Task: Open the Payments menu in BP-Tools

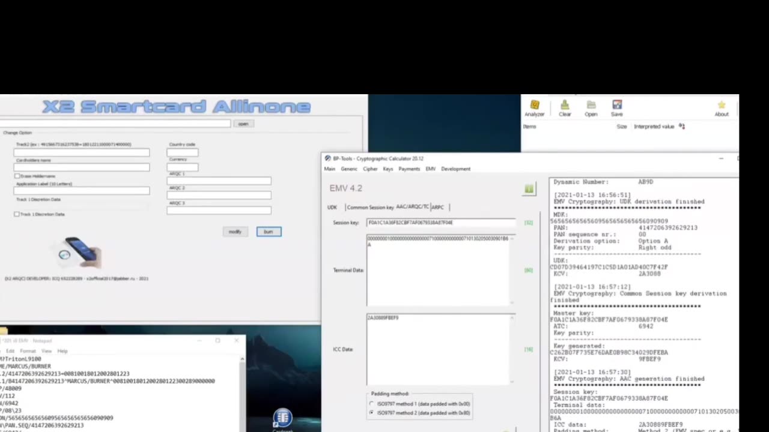Action: click(409, 169)
